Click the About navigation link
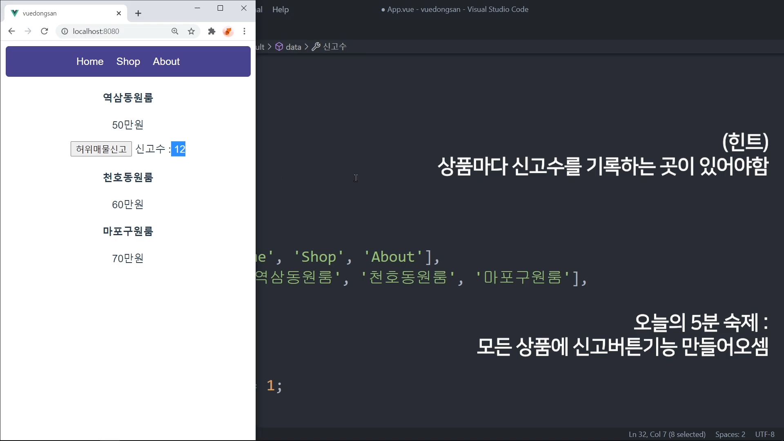Screen dimensions: 784x441 [x=166, y=62]
